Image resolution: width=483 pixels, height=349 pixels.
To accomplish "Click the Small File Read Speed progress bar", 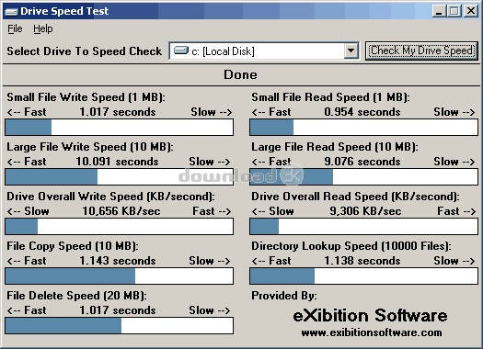I will [363, 128].
